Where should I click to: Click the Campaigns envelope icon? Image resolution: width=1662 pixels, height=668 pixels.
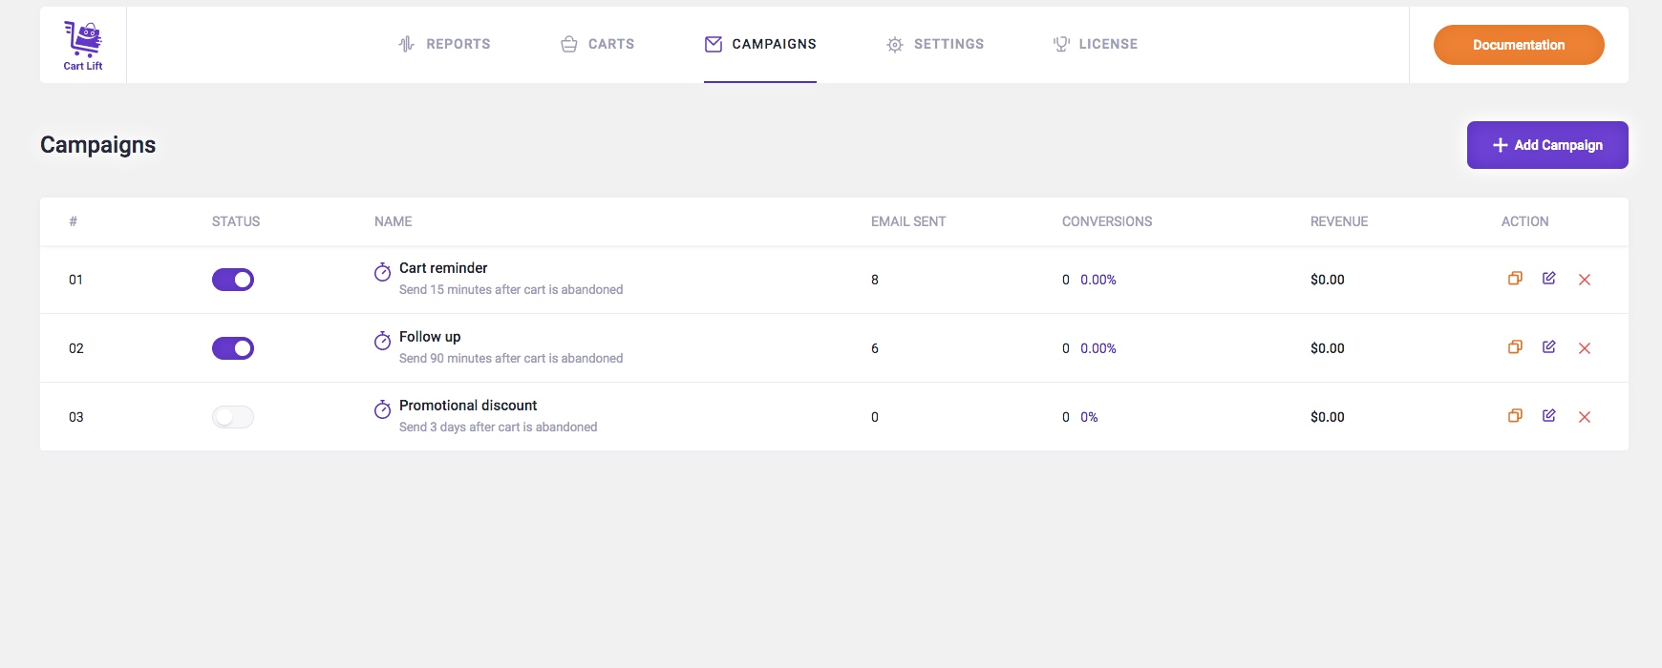click(713, 44)
